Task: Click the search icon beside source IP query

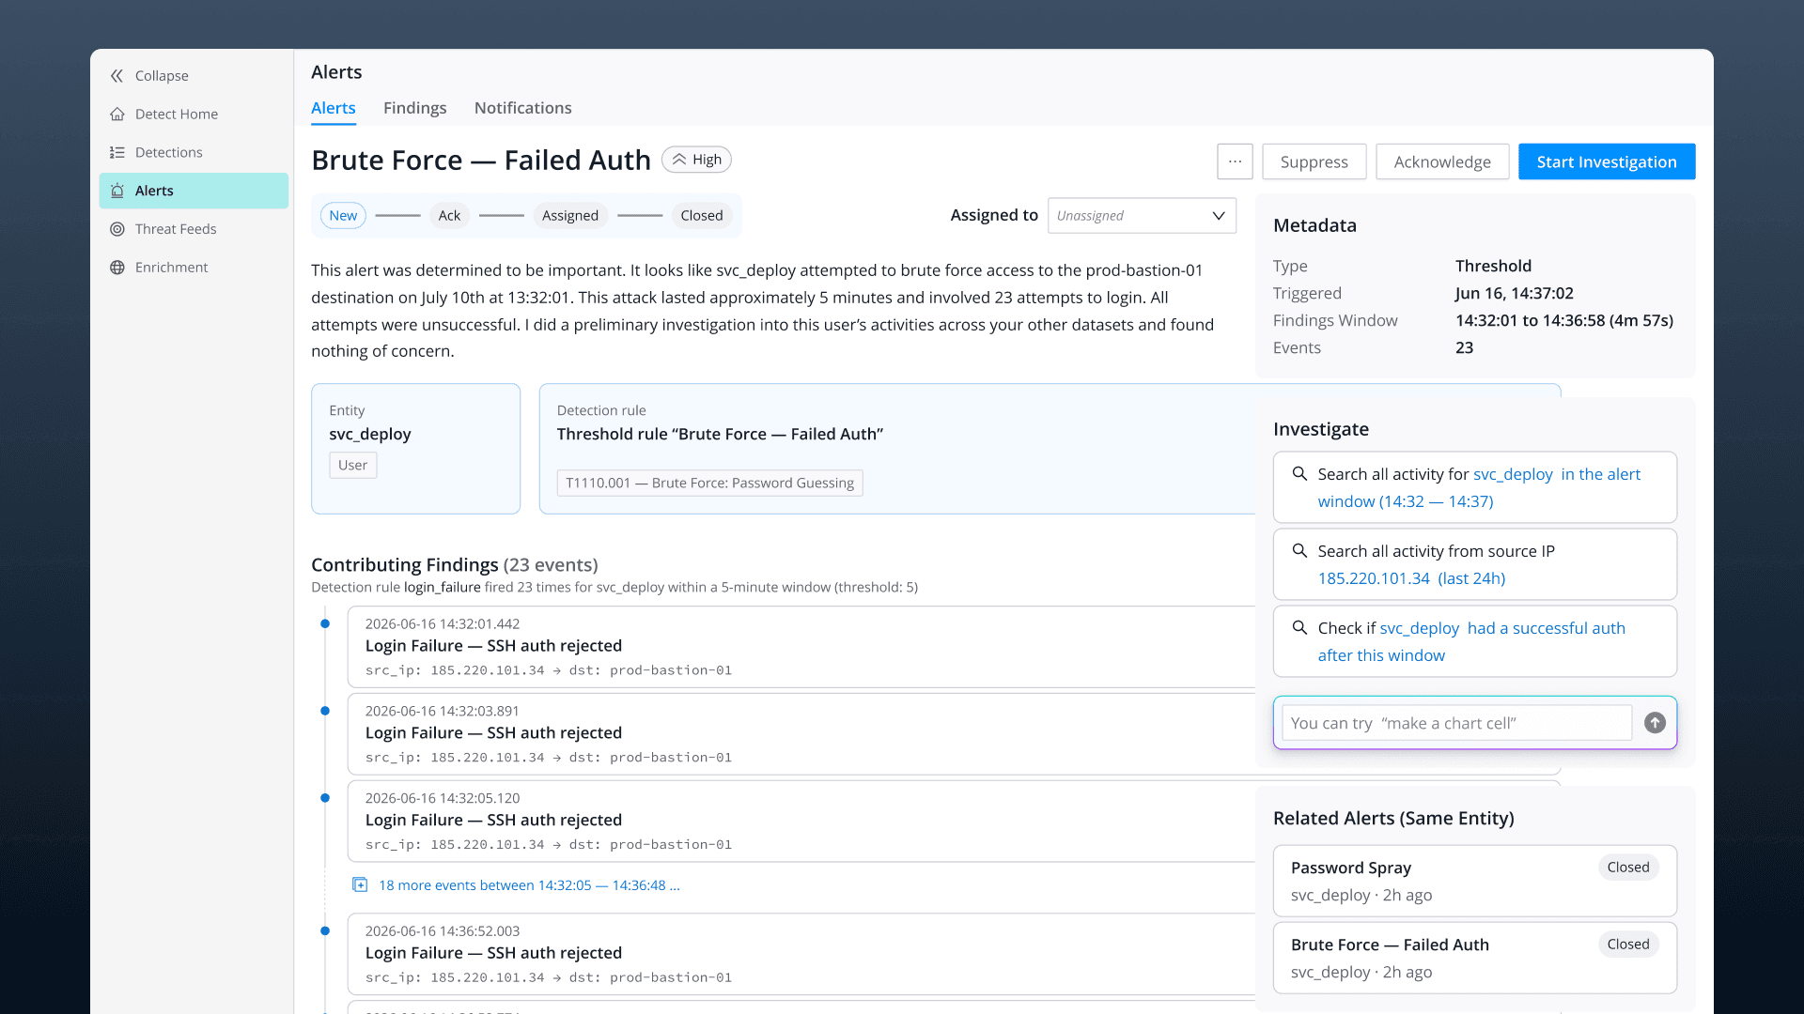Action: click(x=1299, y=551)
